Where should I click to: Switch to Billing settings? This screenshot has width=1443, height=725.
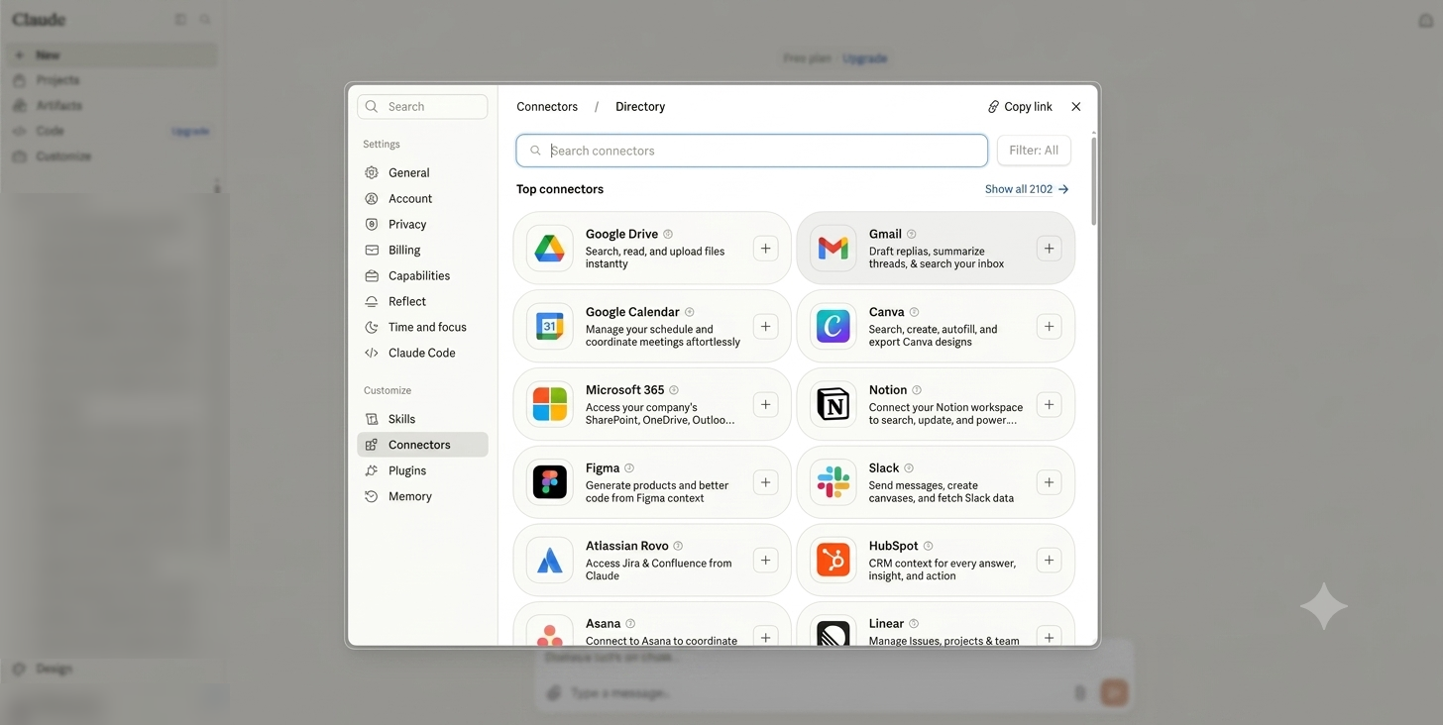click(422, 250)
